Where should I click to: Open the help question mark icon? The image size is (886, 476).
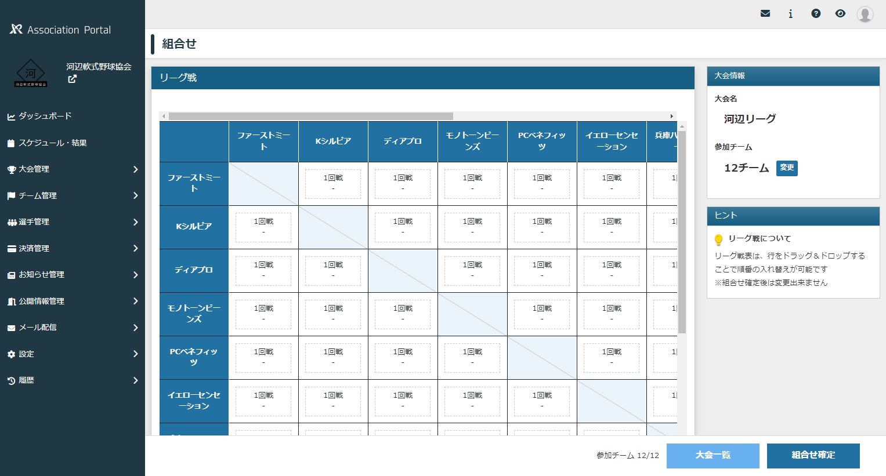[x=816, y=13]
